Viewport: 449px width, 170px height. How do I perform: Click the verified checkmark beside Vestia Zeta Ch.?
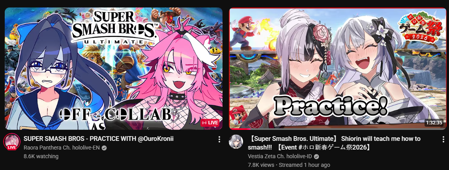(x=316, y=157)
